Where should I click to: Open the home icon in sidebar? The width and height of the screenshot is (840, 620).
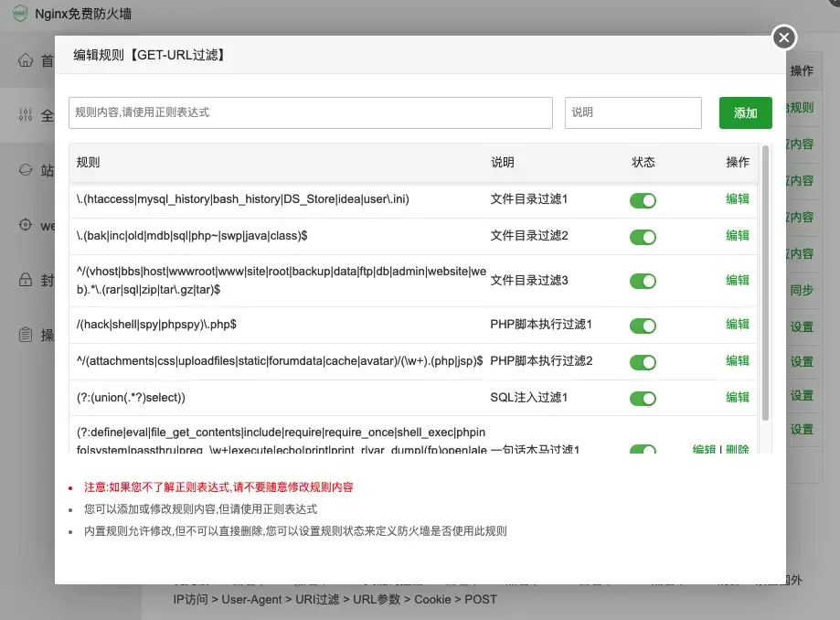(26, 60)
